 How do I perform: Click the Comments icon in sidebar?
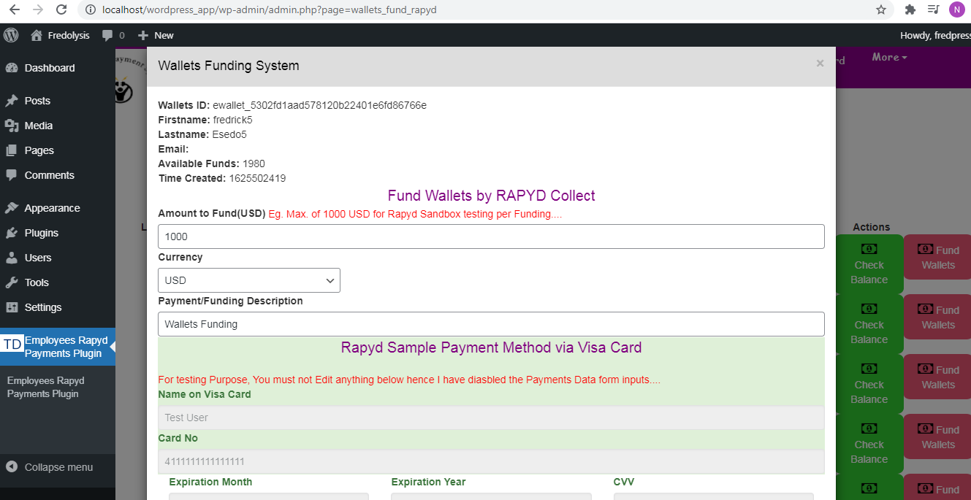click(12, 175)
